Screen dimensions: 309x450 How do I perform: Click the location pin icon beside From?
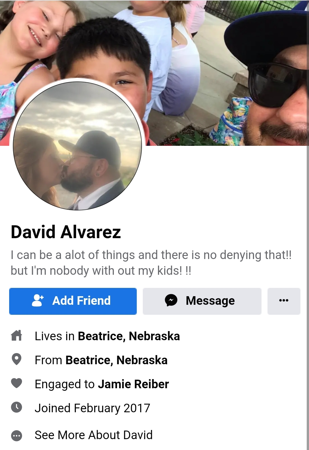point(17,359)
